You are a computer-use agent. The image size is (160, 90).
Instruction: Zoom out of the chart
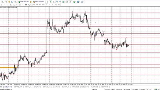click(60, 2)
